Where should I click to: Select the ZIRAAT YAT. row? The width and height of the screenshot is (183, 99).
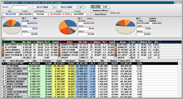pyautogui.click(x=90, y=94)
